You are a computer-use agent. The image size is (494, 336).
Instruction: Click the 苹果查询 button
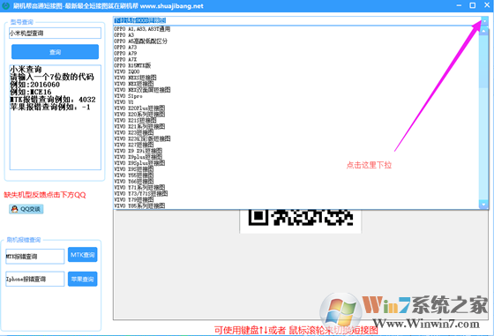83,279
